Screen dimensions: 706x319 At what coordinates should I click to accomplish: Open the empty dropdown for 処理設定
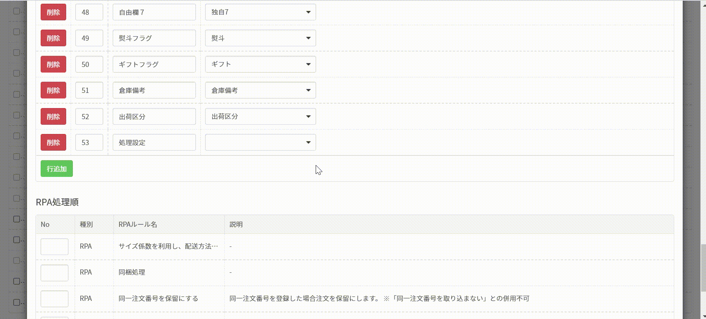tap(261, 142)
